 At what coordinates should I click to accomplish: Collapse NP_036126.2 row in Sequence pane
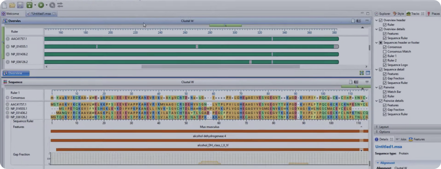7,117
